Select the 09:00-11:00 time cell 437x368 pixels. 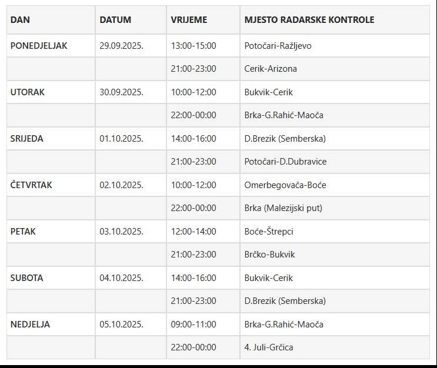click(194, 324)
